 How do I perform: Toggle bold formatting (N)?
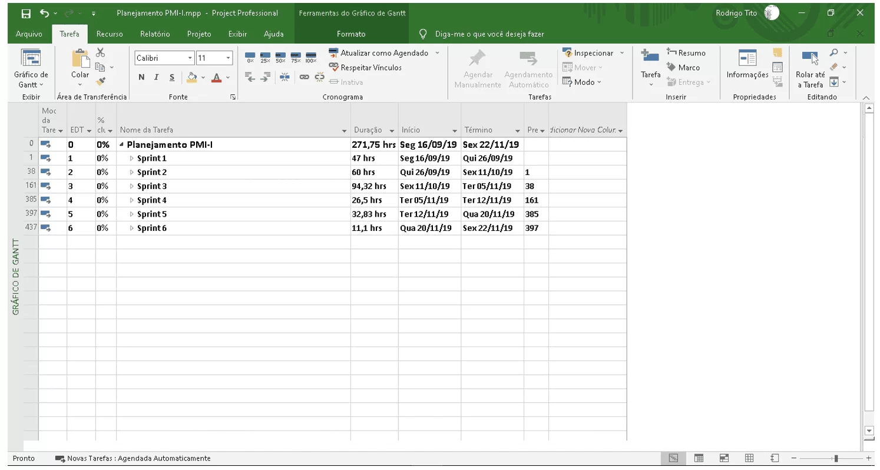click(141, 77)
